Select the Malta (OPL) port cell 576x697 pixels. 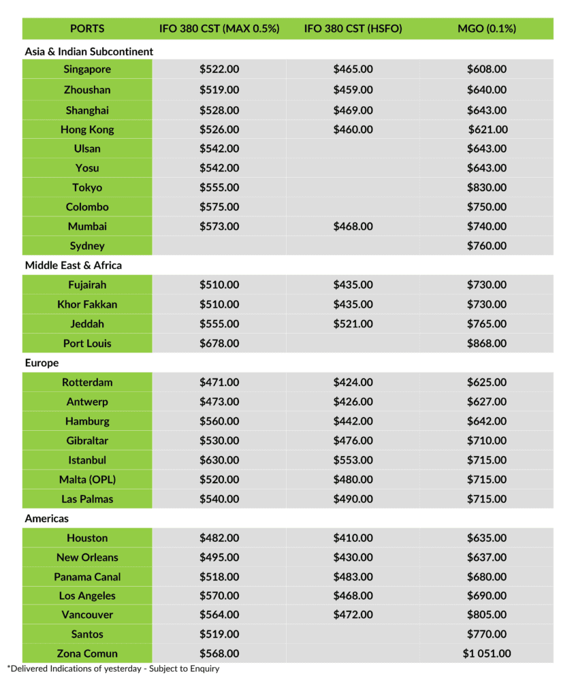(x=87, y=480)
